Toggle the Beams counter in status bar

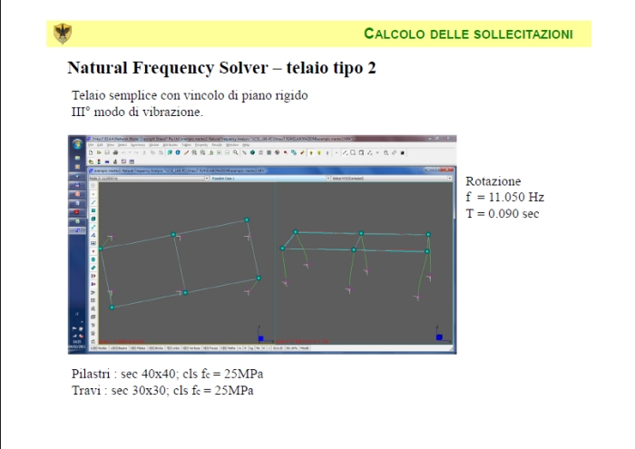117,347
